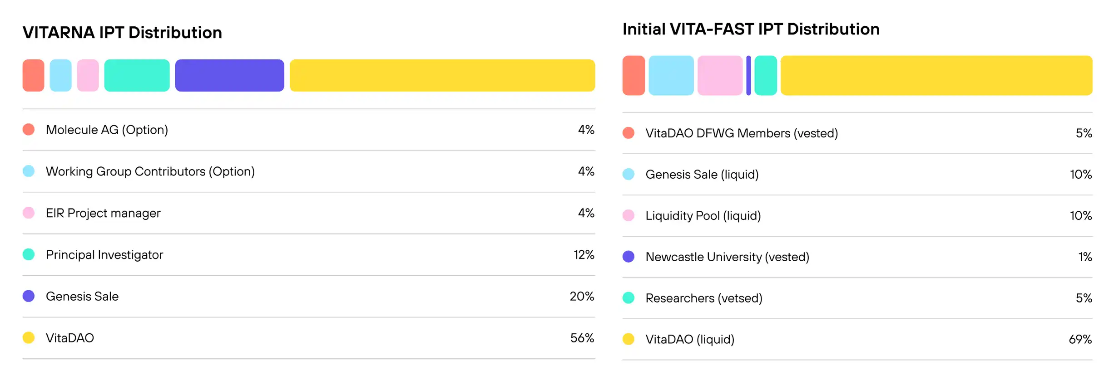The width and height of the screenshot is (1109, 390).
Task: Click the teal Principal Investigator legend dot
Action: (x=29, y=254)
